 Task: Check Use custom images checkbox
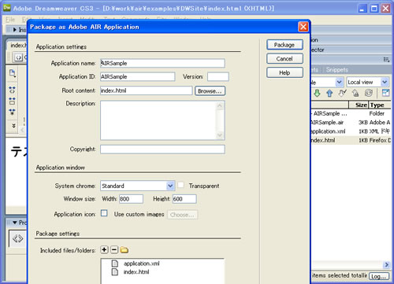pyautogui.click(x=104, y=213)
